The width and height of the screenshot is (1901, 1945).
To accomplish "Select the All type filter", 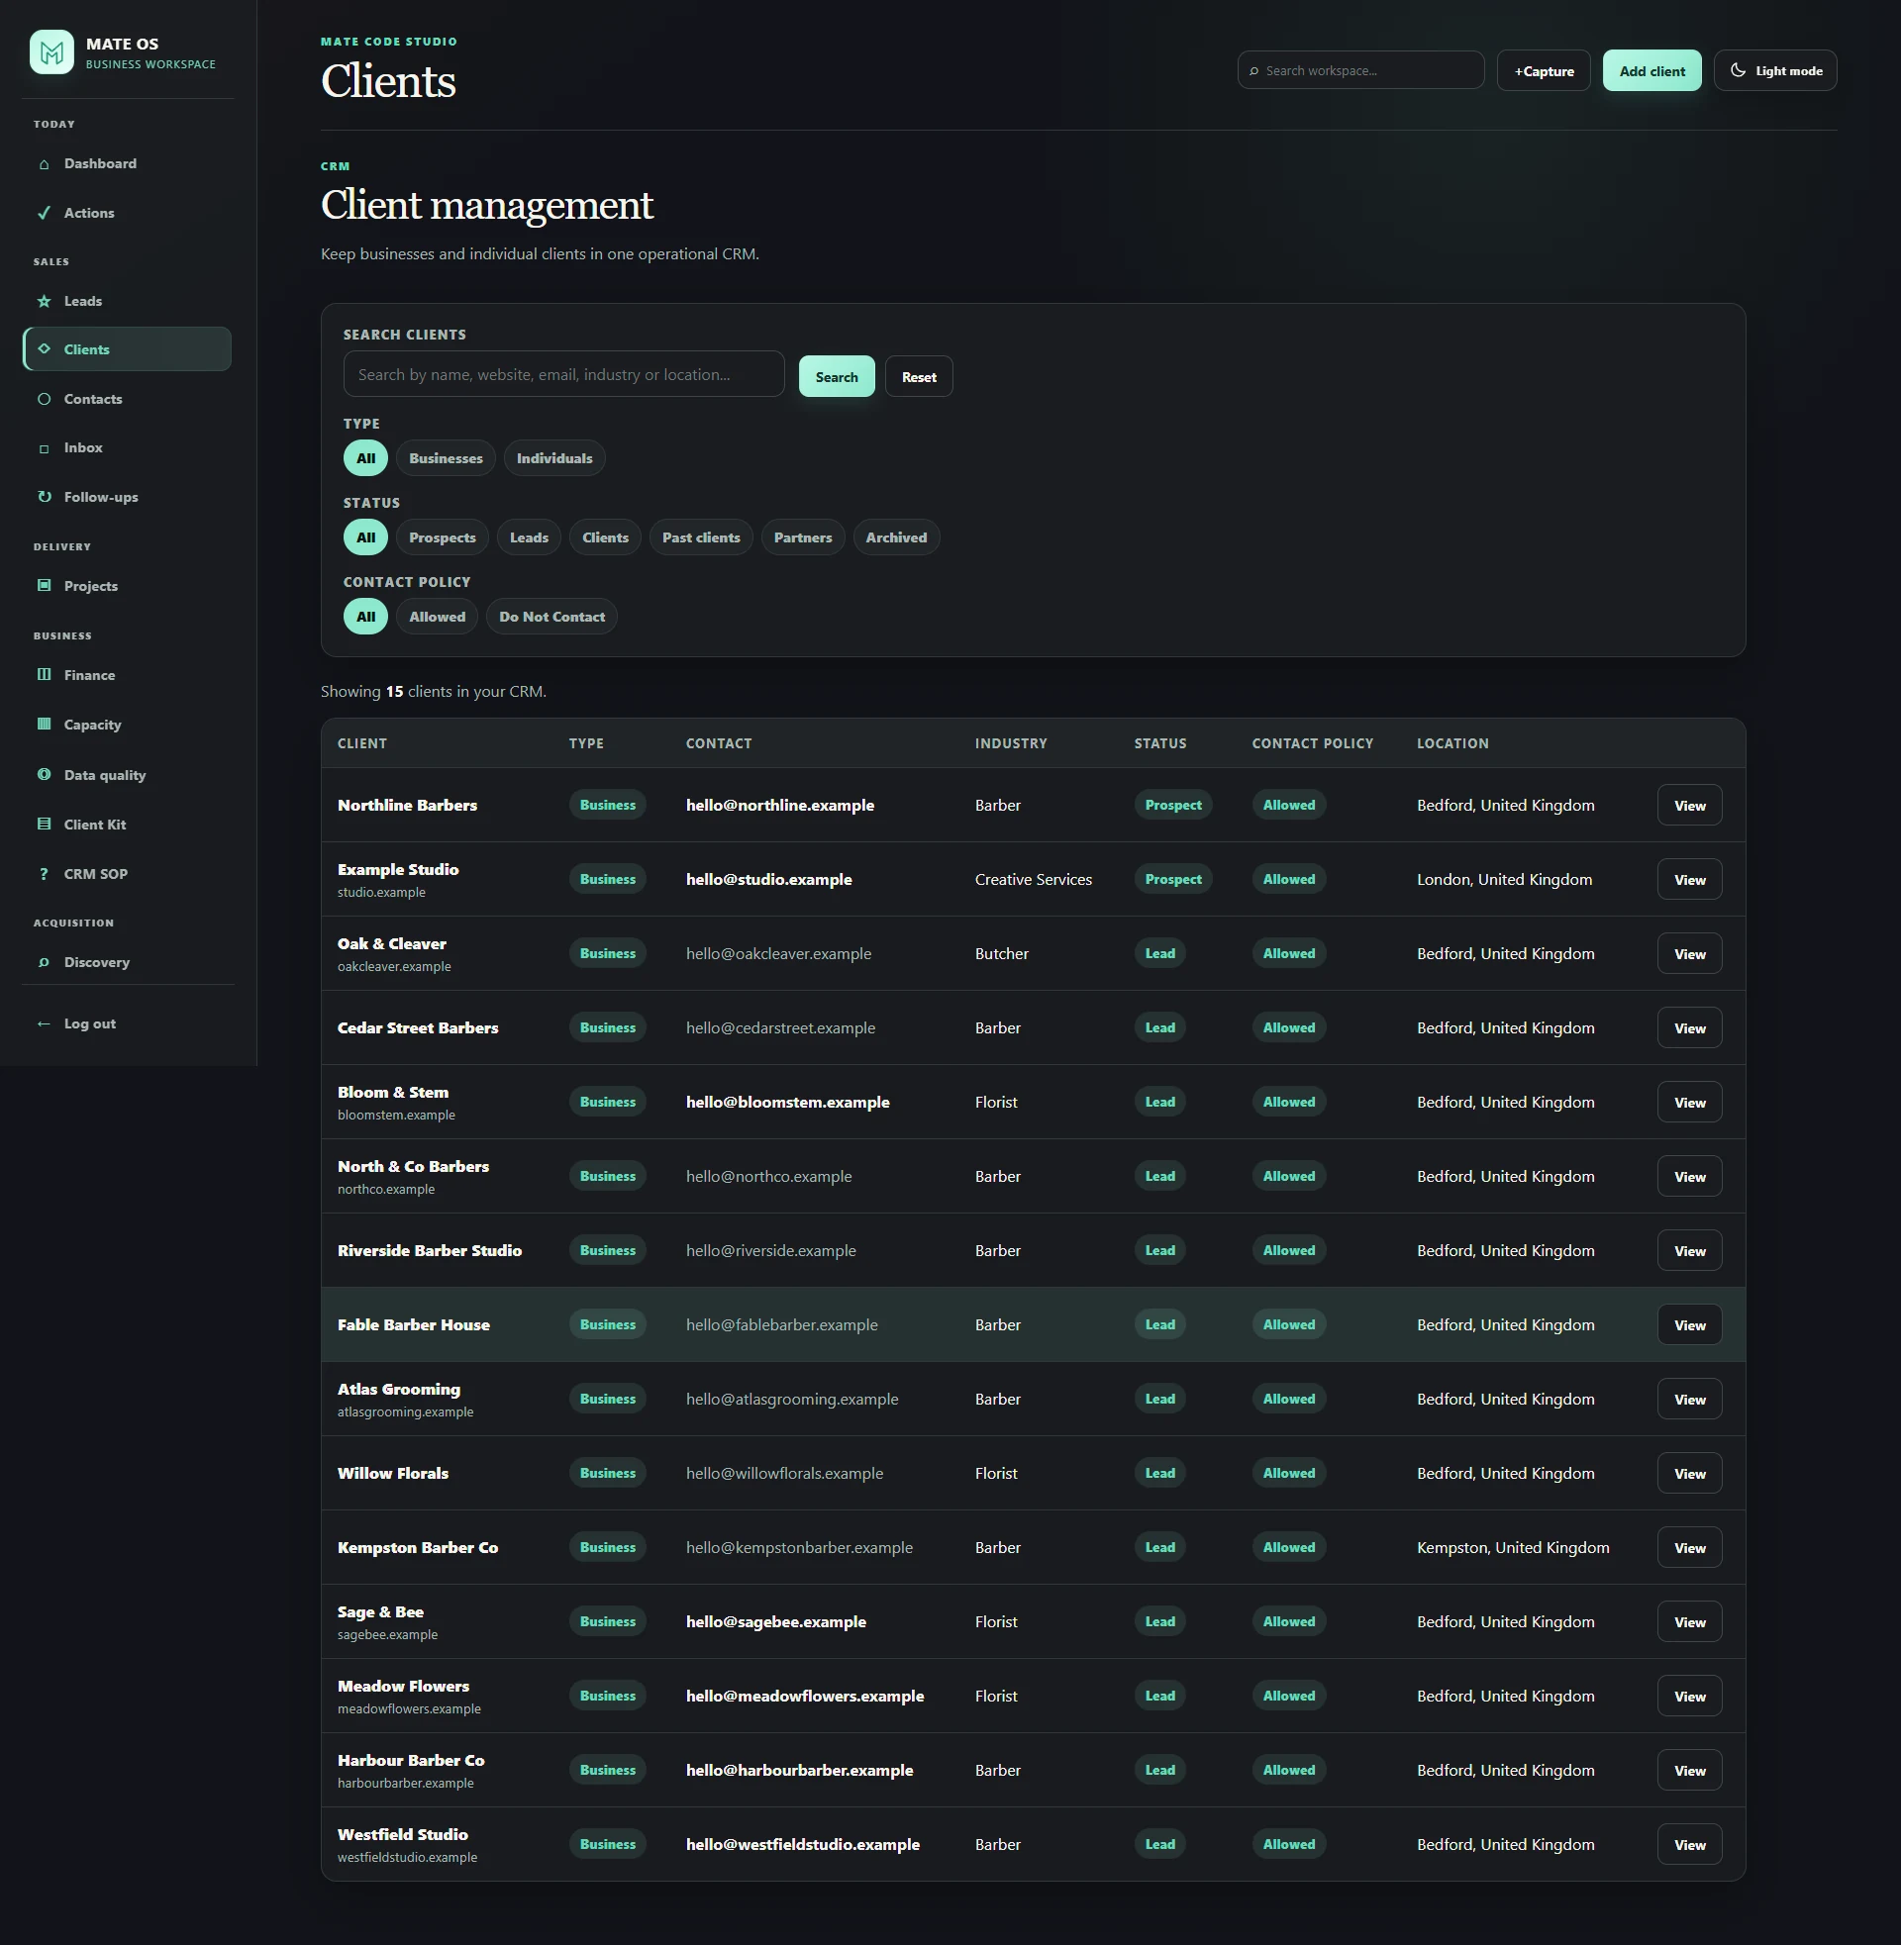I will (x=365, y=458).
